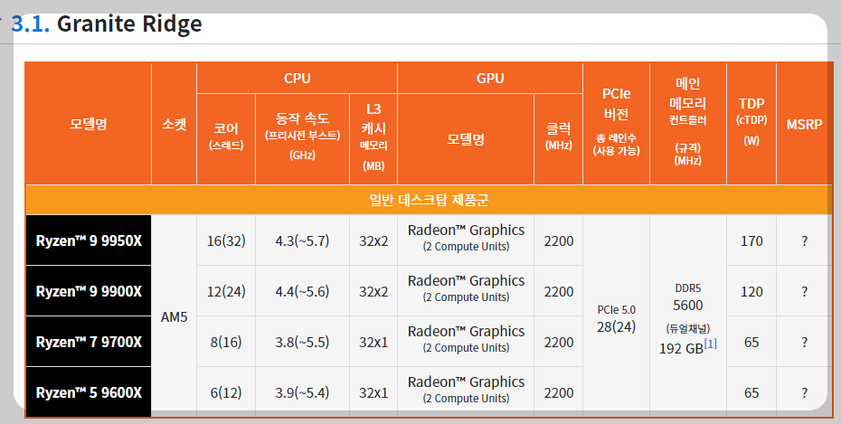Screen dimensions: 841x424
Task: Click the MSRP "?" in the 9700X row
Action: click(x=804, y=342)
